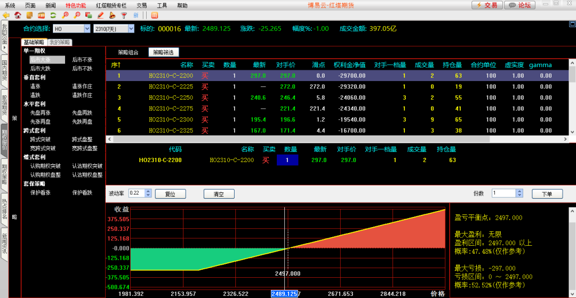Image resolution: width=576 pixels, height=298 pixels.
Task: Switch to the 我的策略 tab
Action: (x=60, y=43)
